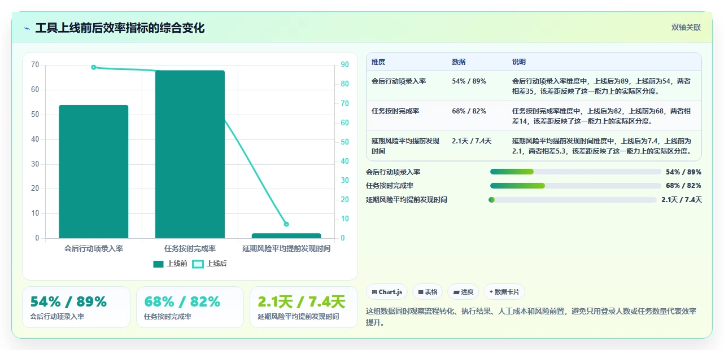The image size is (724, 350).
Task: Click table cell 任务按时完成率
Action: 395,111
